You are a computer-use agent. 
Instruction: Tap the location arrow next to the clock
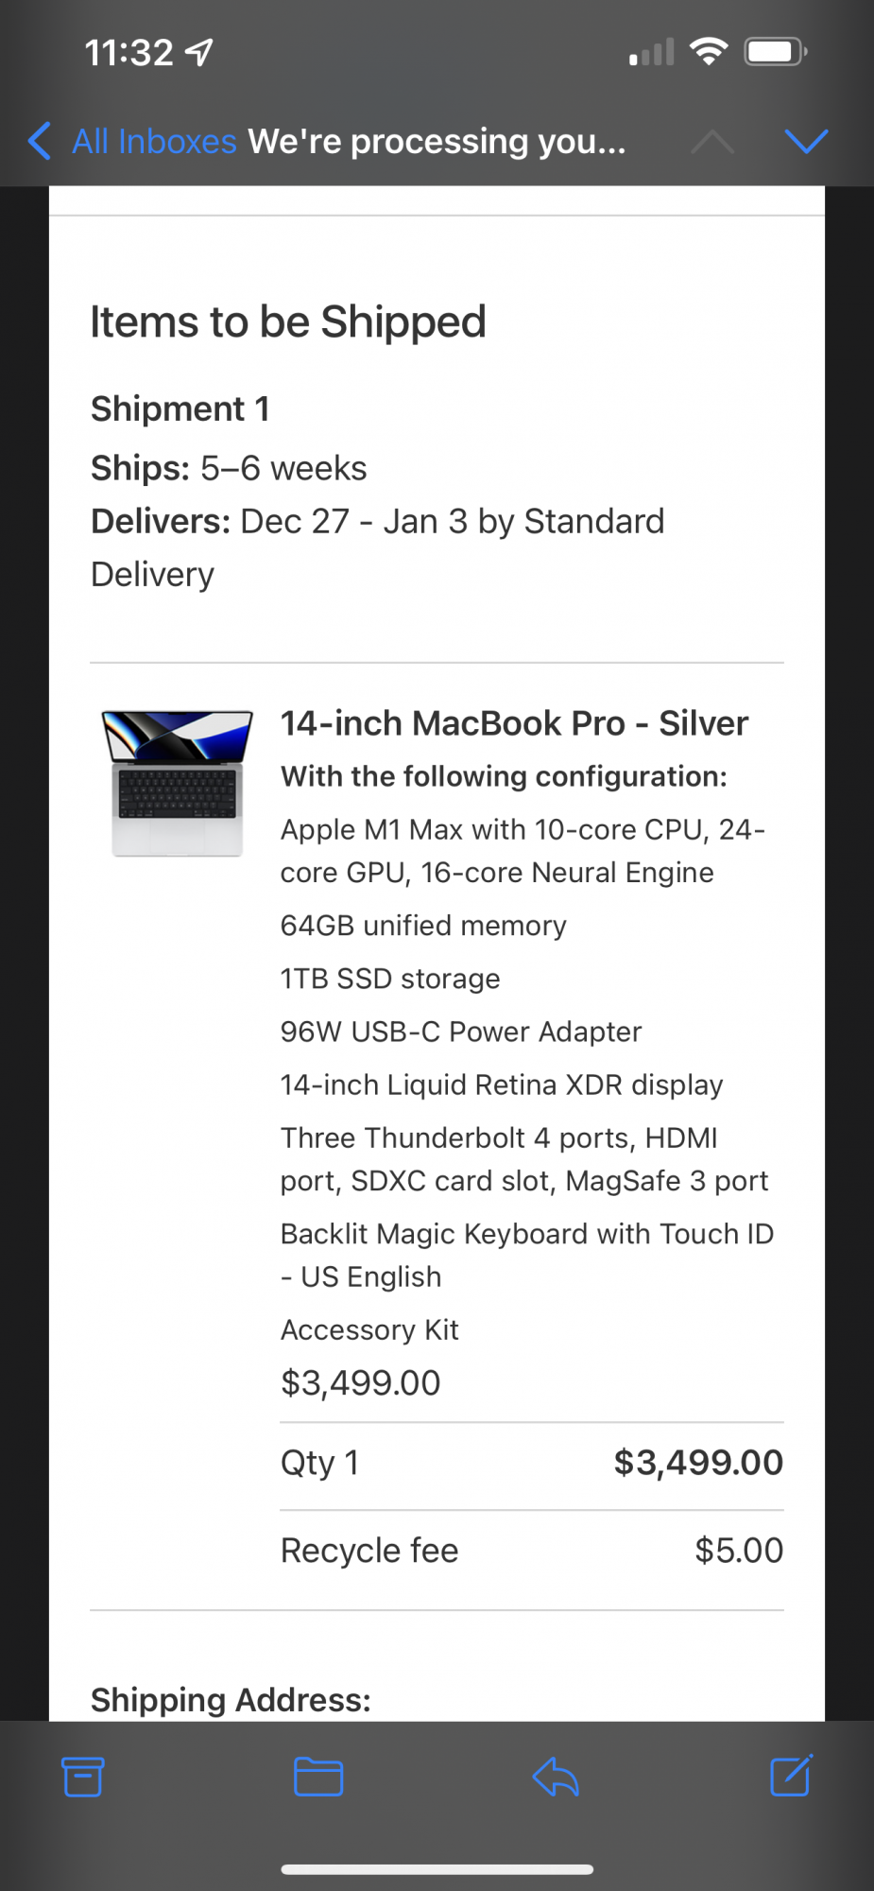click(x=198, y=51)
